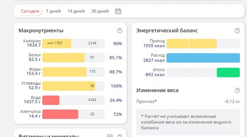Click the red Клетчатка progress bar
247x137 pixels.
coord(60,114)
